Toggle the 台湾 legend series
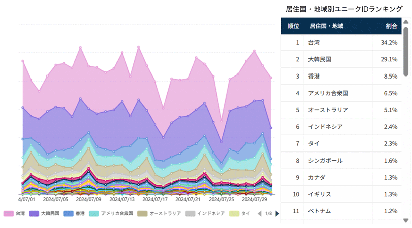The height and width of the screenshot is (228, 412). coord(14,213)
